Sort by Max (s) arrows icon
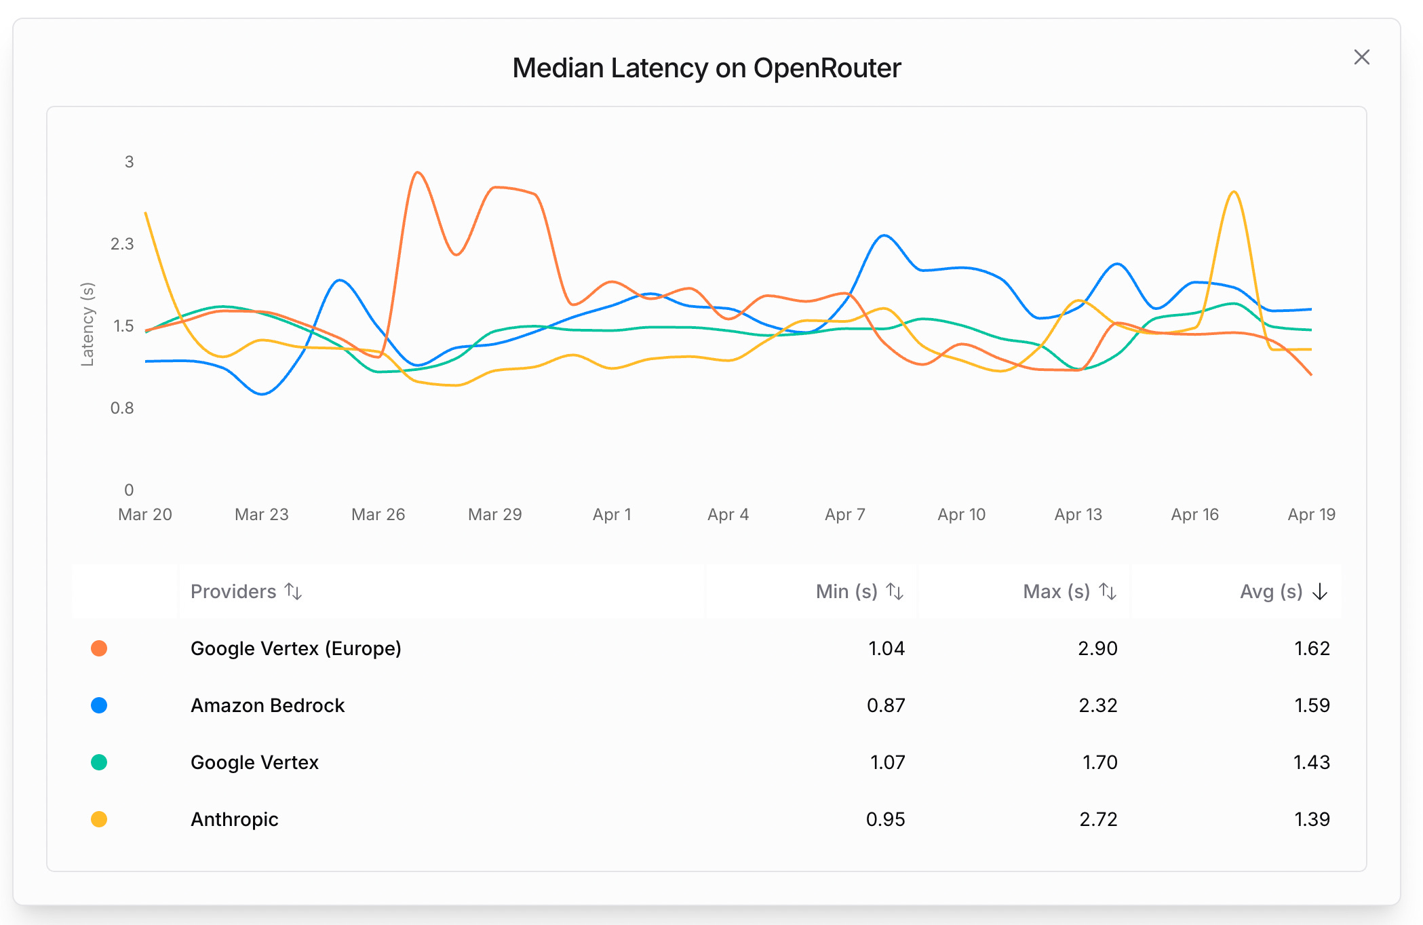This screenshot has width=1423, height=925. coord(1108,591)
